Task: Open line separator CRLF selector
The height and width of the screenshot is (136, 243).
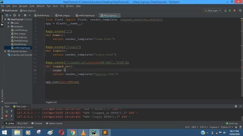Action: pos(195,127)
